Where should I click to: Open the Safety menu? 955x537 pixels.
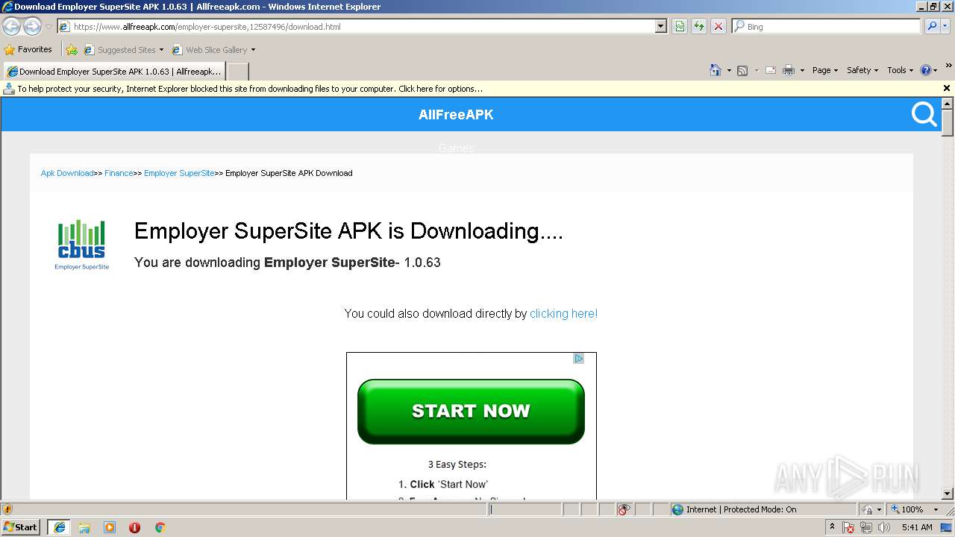click(862, 70)
